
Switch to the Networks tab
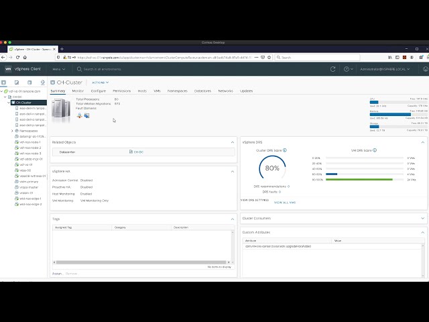click(226, 91)
